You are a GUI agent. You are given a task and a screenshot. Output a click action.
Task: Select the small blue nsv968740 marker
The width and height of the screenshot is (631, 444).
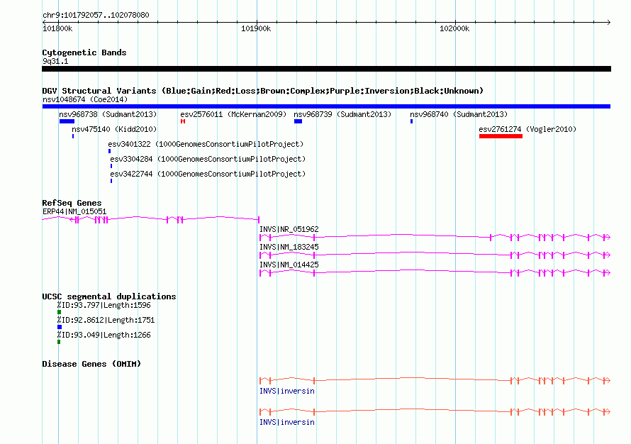[411, 121]
